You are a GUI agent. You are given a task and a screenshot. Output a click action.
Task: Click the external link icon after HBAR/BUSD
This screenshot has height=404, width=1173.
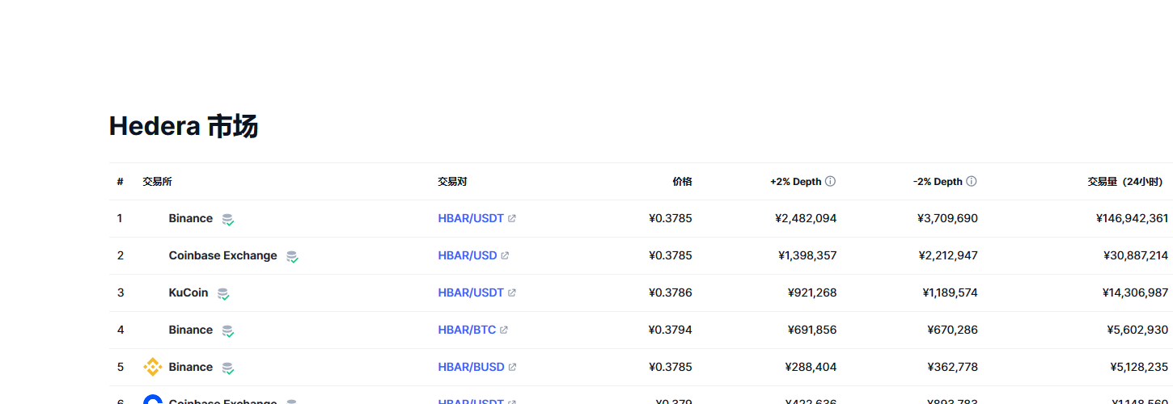(x=512, y=368)
